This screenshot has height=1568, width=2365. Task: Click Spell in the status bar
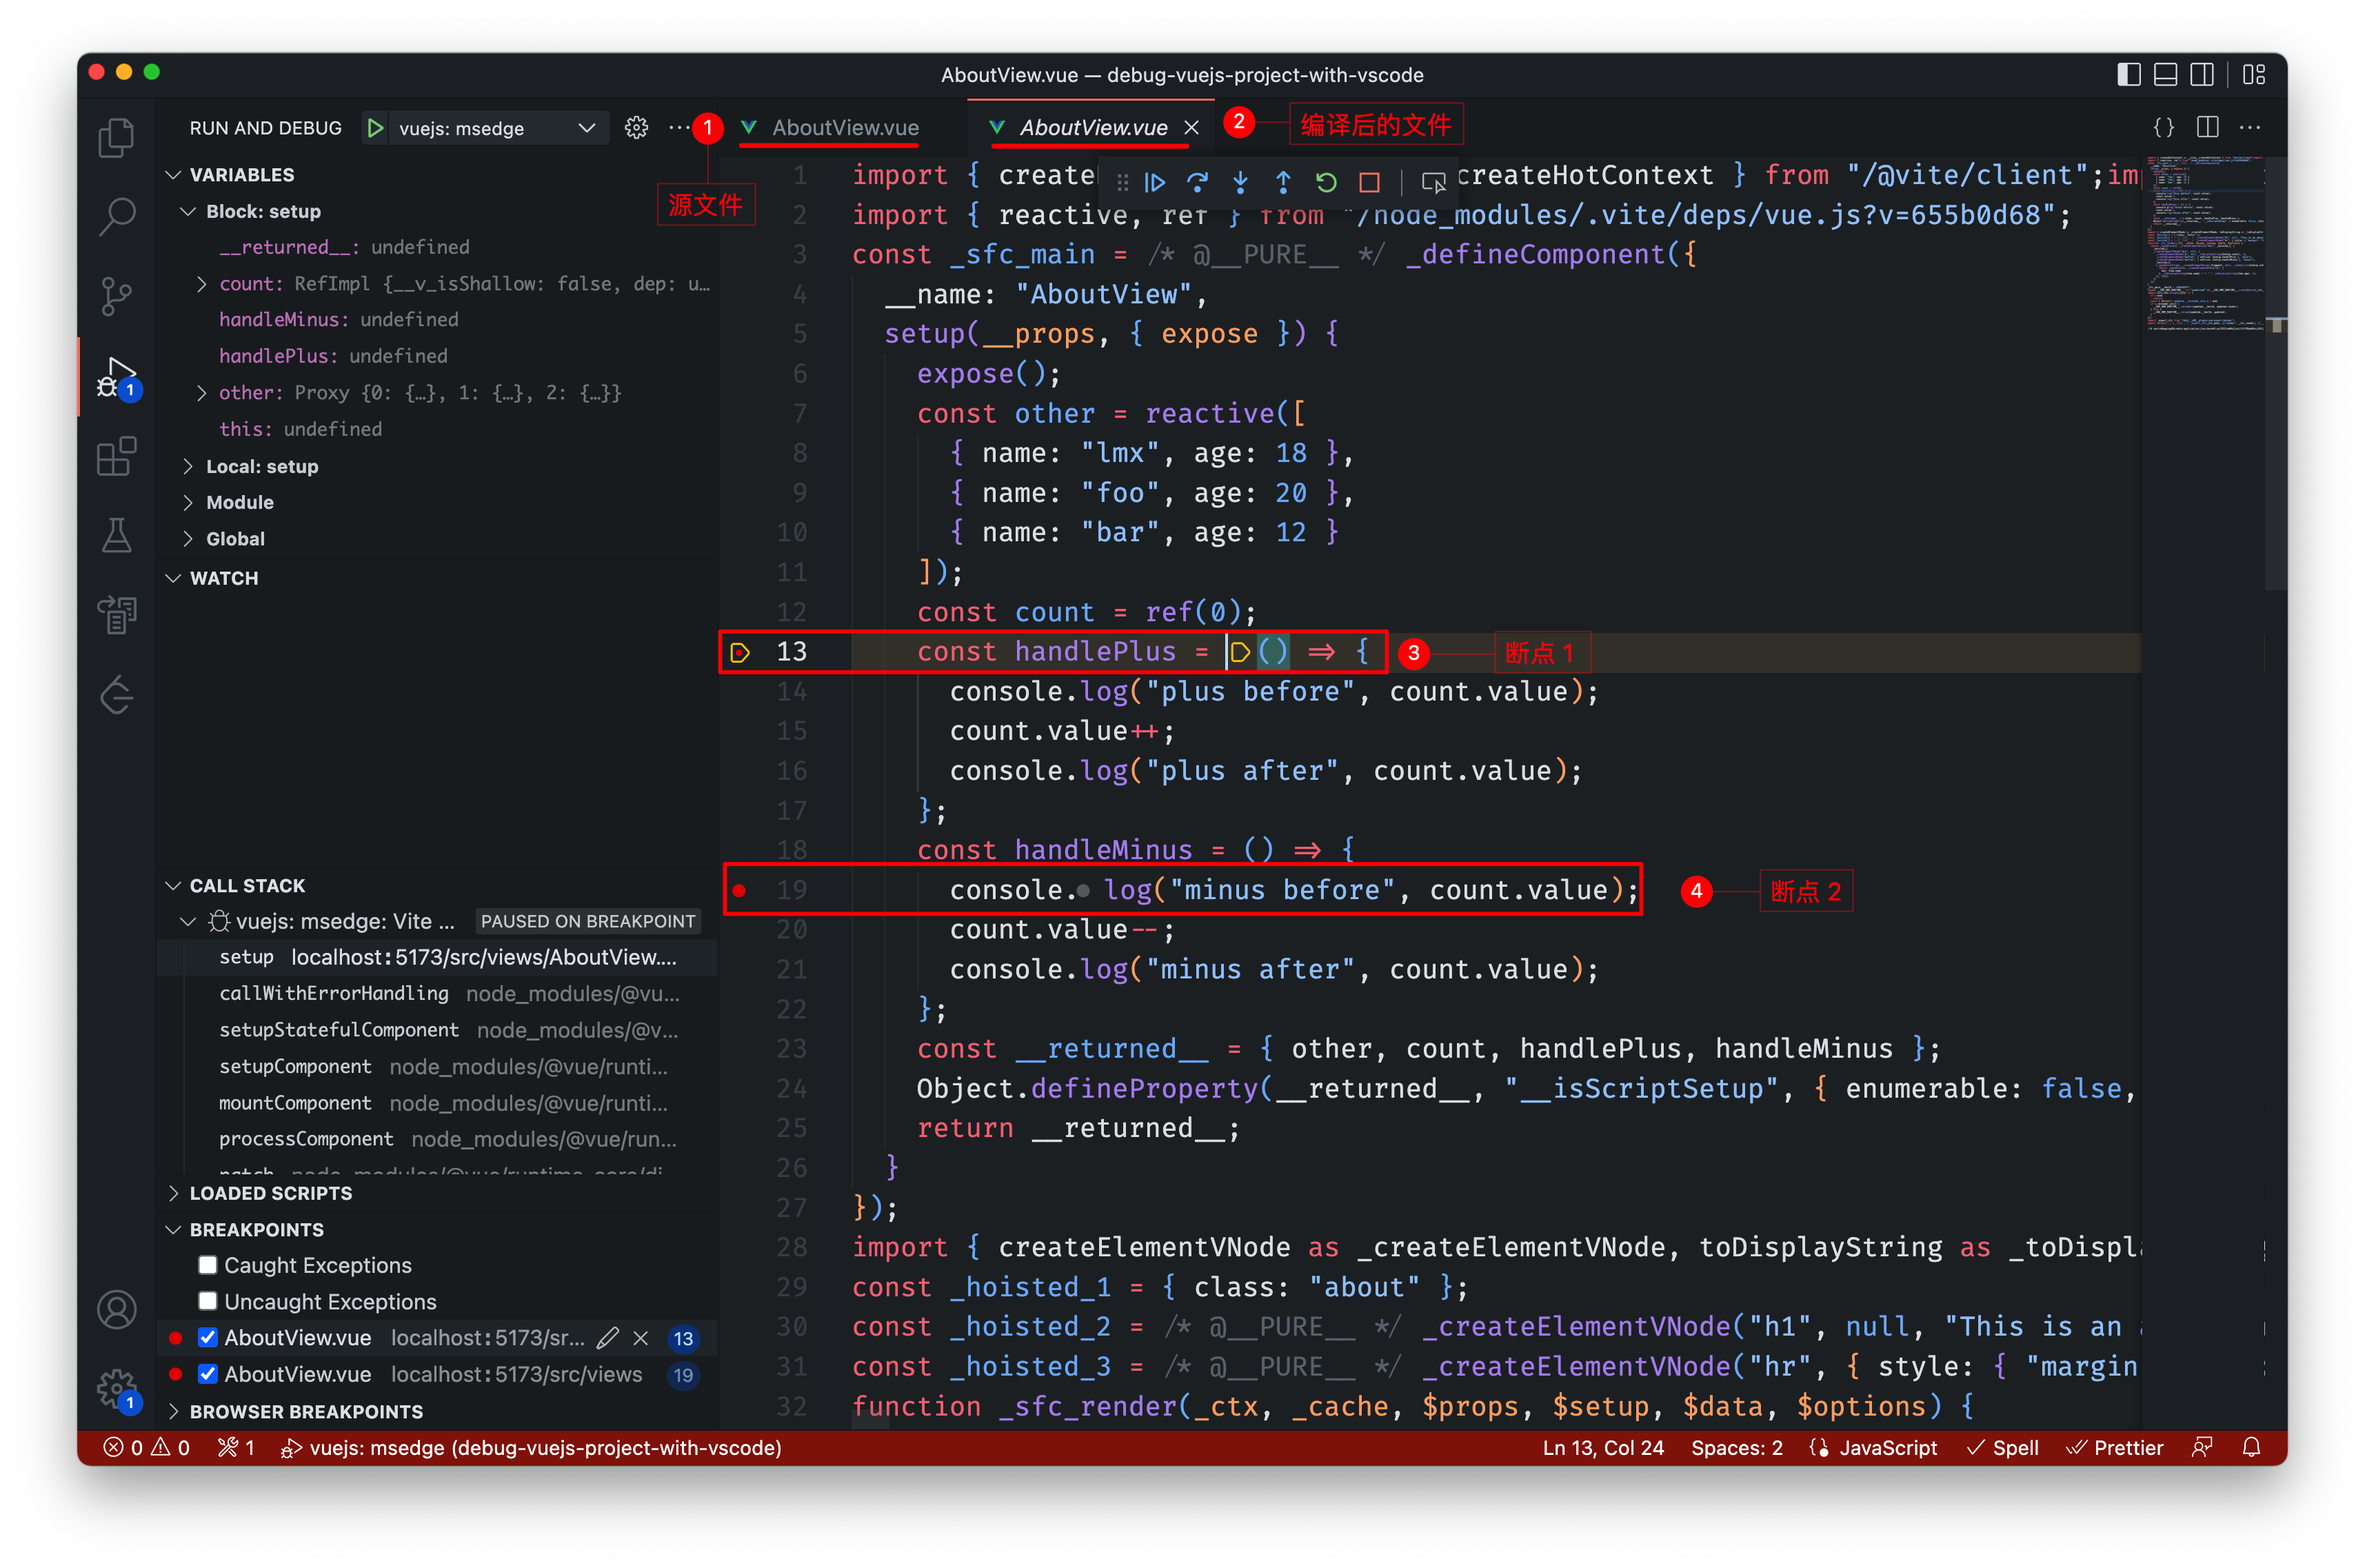tap(2002, 1447)
